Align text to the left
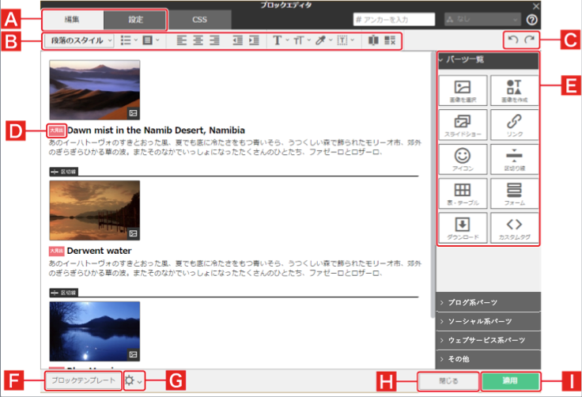 182,40
